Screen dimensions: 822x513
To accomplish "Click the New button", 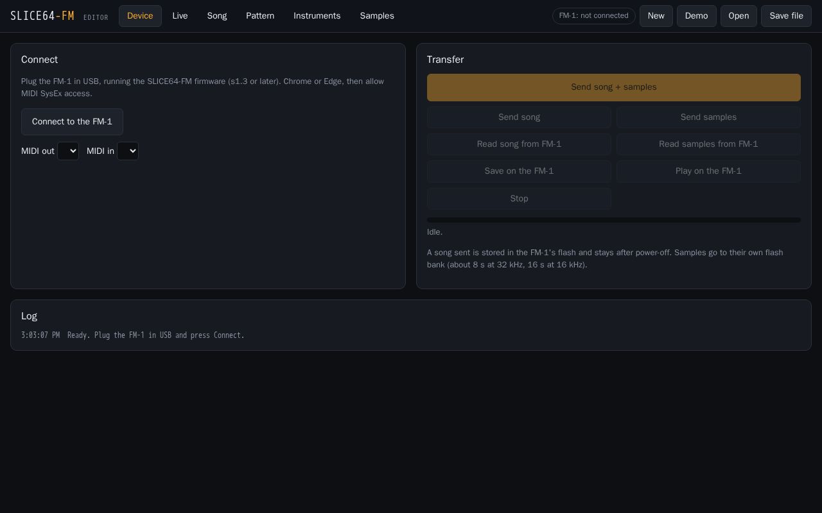I will point(656,16).
